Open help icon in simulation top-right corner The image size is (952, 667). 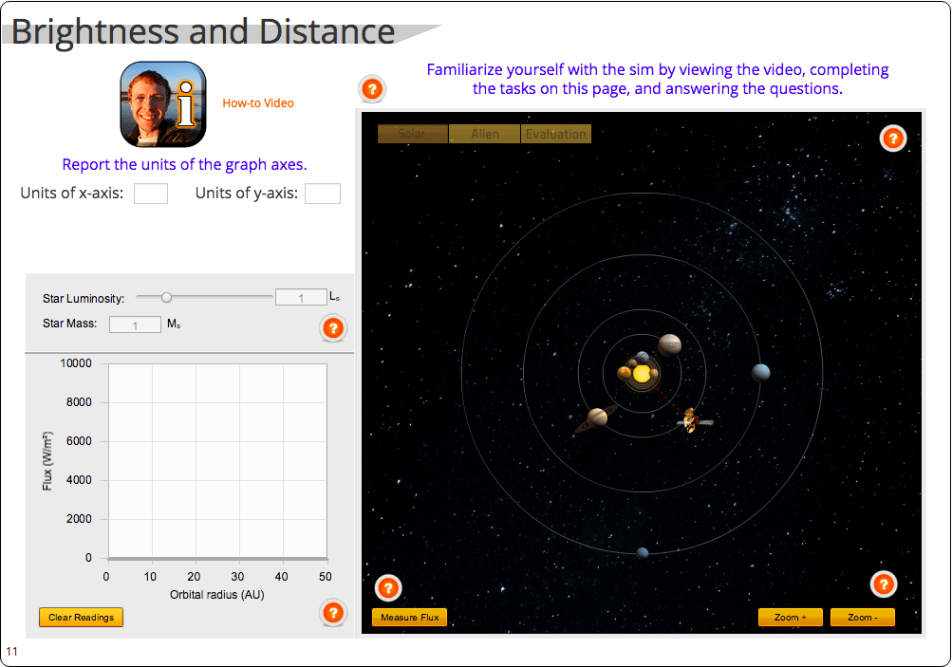click(x=892, y=139)
